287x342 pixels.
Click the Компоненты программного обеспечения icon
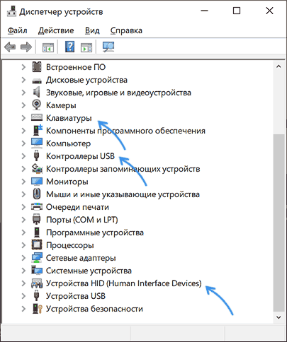tap(38, 130)
